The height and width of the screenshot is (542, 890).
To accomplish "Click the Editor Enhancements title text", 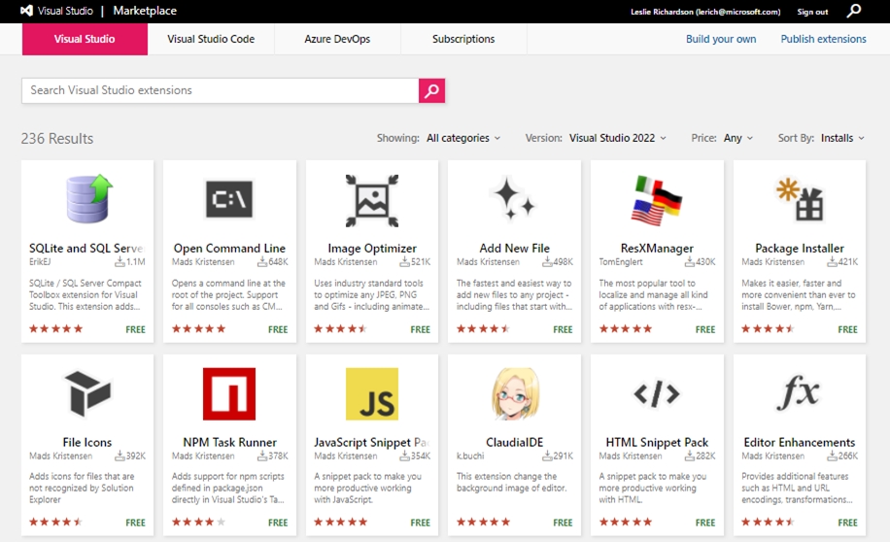I will pyautogui.click(x=800, y=442).
